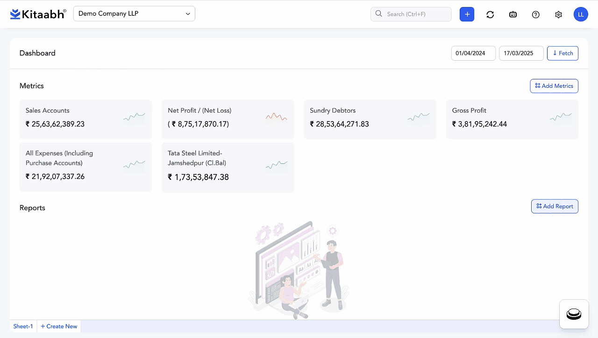Click the Net Profit red trend sparkline
This screenshot has height=338, width=598.
276,117
